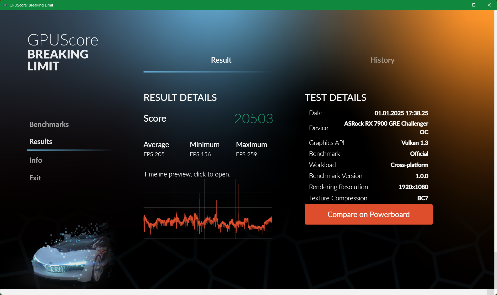Click the concept car image
Viewport: 497px width, 295px height.
coord(72,253)
